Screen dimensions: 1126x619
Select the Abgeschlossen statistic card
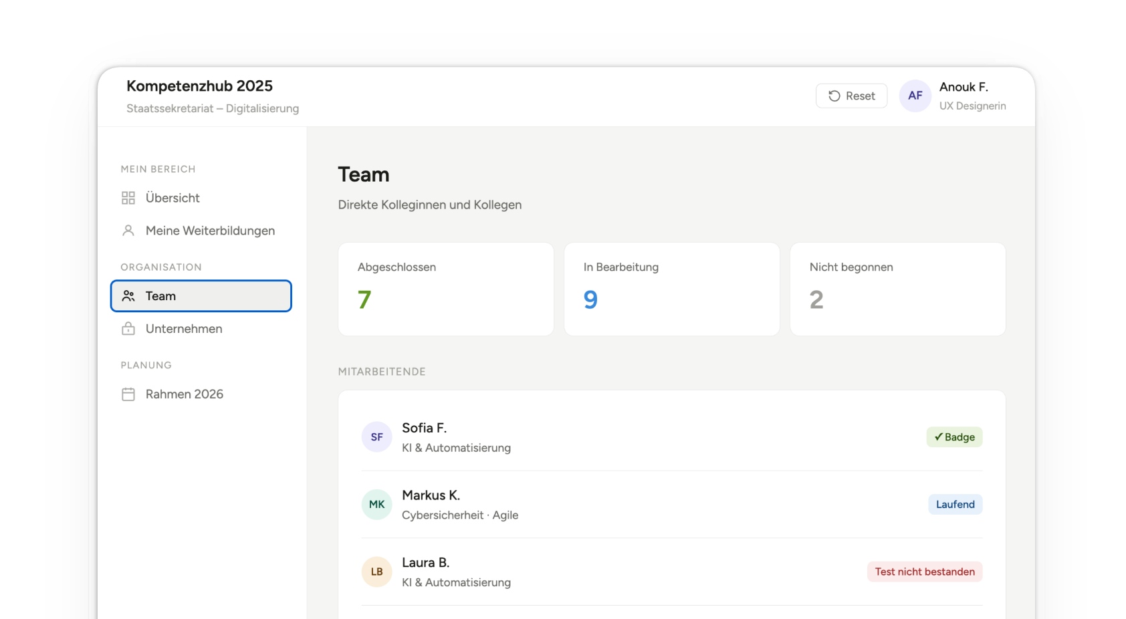coord(446,289)
